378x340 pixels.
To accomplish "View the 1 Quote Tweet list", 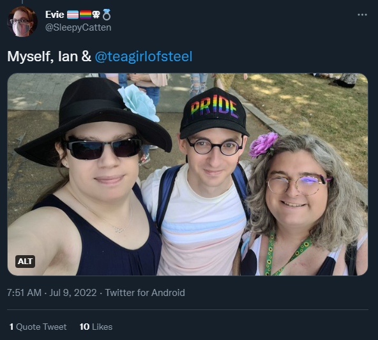I will point(38,327).
